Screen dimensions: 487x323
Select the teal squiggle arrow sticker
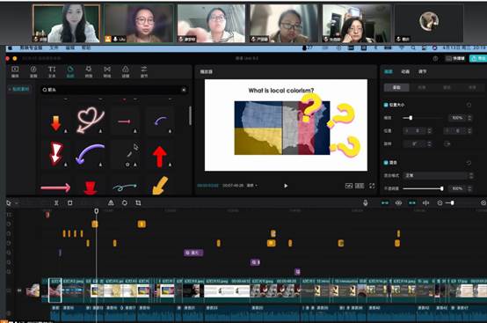(x=124, y=187)
